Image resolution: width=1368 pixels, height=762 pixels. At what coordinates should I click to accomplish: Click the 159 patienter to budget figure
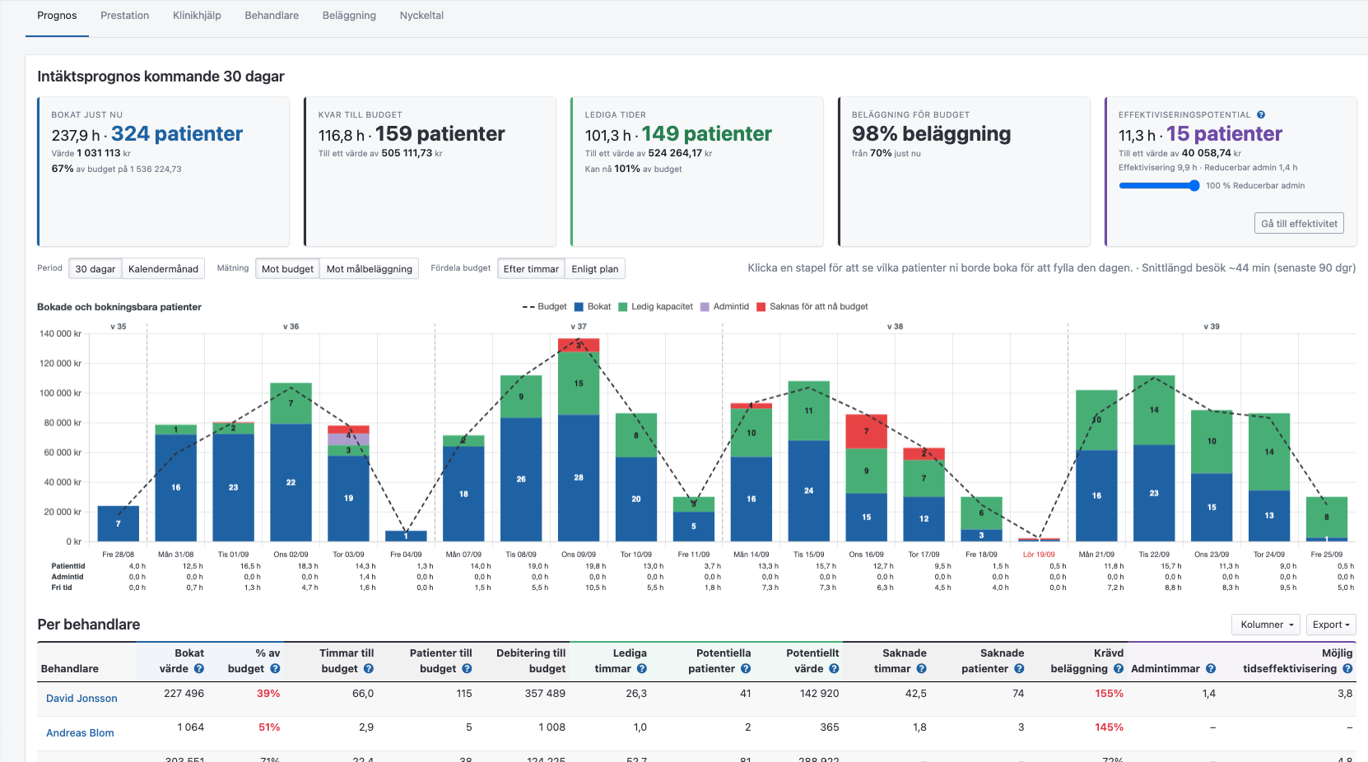click(x=440, y=134)
